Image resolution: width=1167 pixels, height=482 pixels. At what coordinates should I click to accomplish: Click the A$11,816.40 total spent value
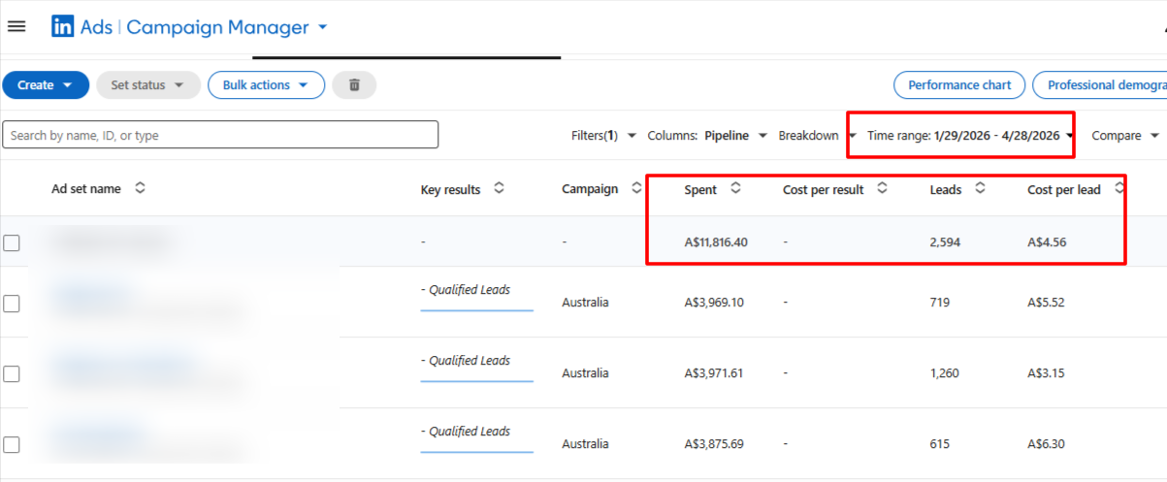click(x=716, y=241)
